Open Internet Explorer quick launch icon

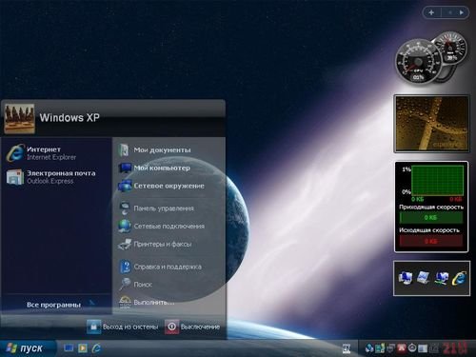pos(96,348)
